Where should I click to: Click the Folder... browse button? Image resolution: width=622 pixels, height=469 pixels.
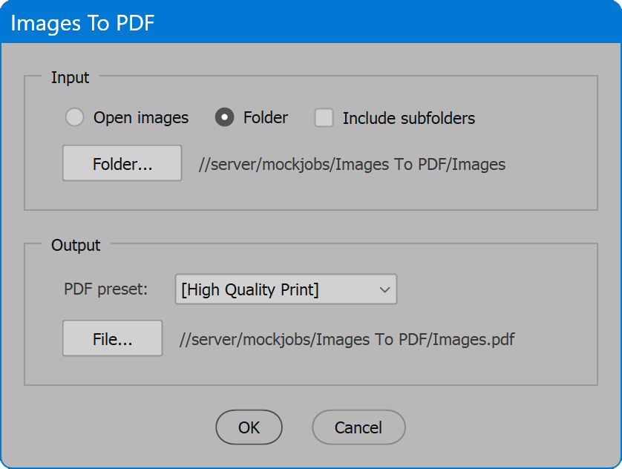(x=122, y=163)
